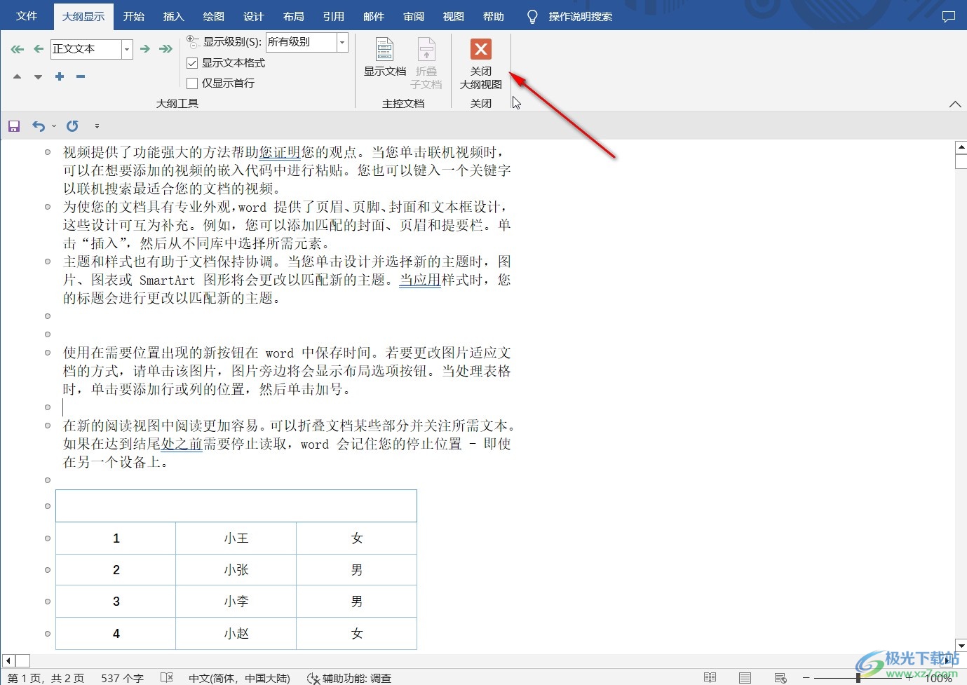The height and width of the screenshot is (685, 967).
Task: Click the table cell '小李'
Action: (x=236, y=602)
